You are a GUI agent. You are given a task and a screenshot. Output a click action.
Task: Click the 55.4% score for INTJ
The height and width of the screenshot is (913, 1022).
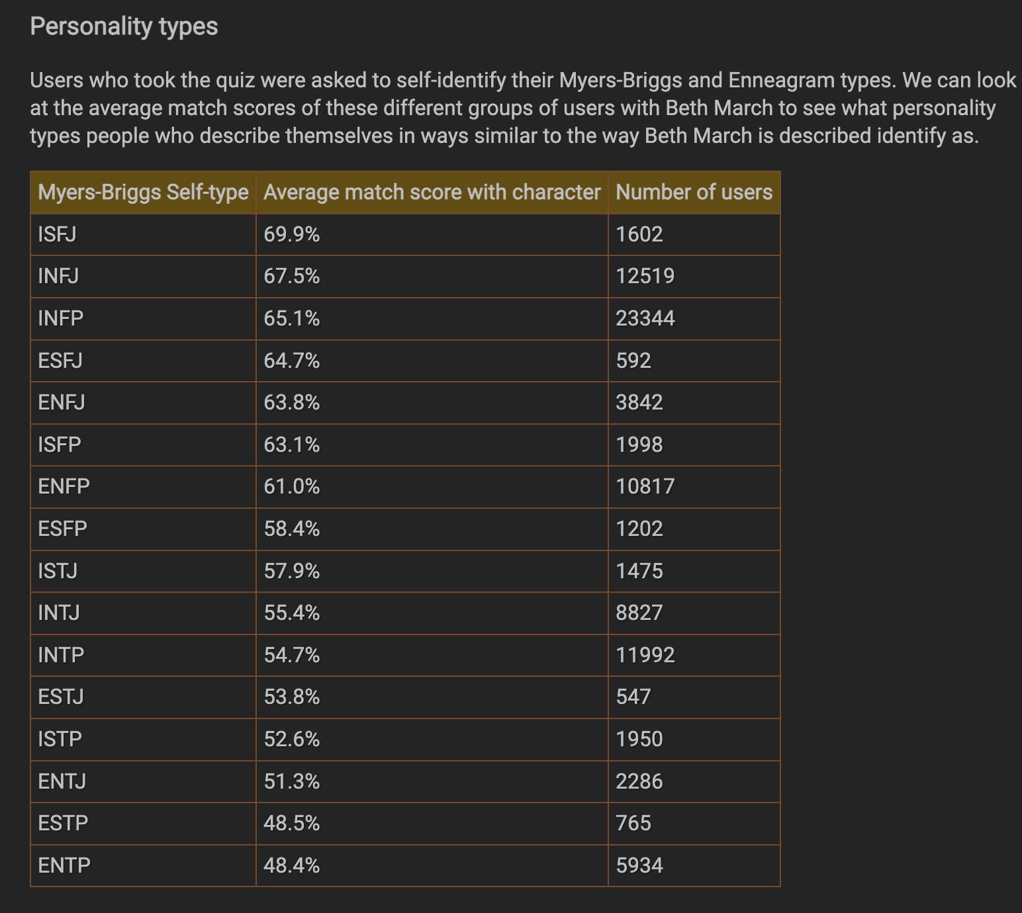[432, 613]
